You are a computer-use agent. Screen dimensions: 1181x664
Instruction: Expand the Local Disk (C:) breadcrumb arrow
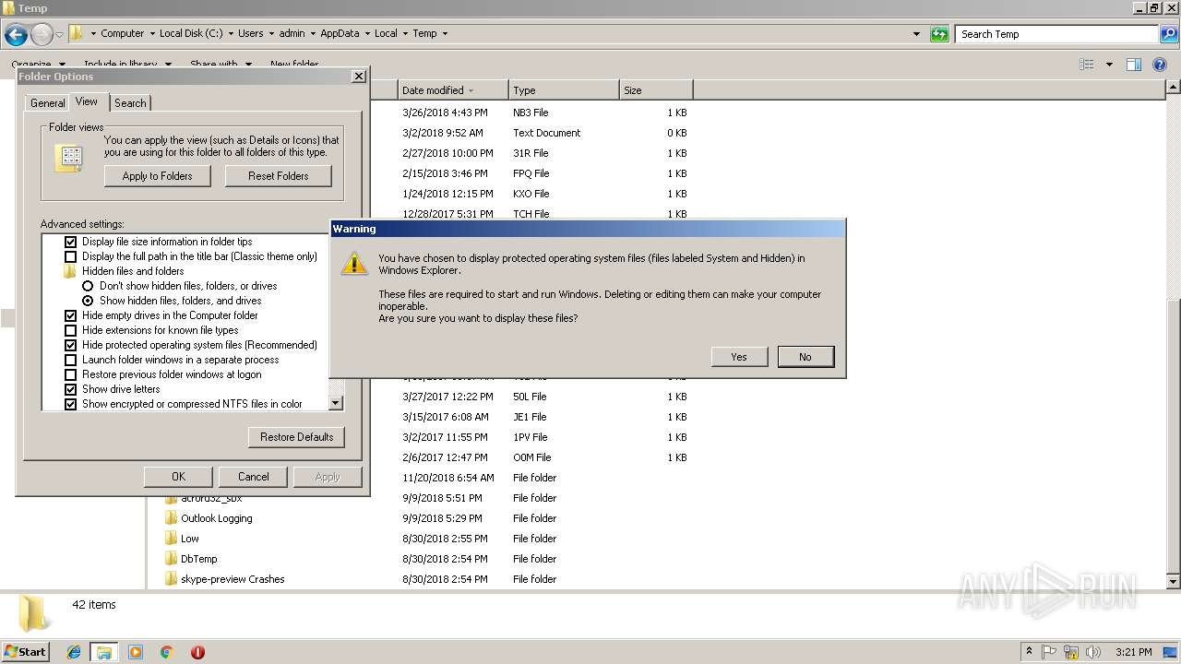pos(231,34)
